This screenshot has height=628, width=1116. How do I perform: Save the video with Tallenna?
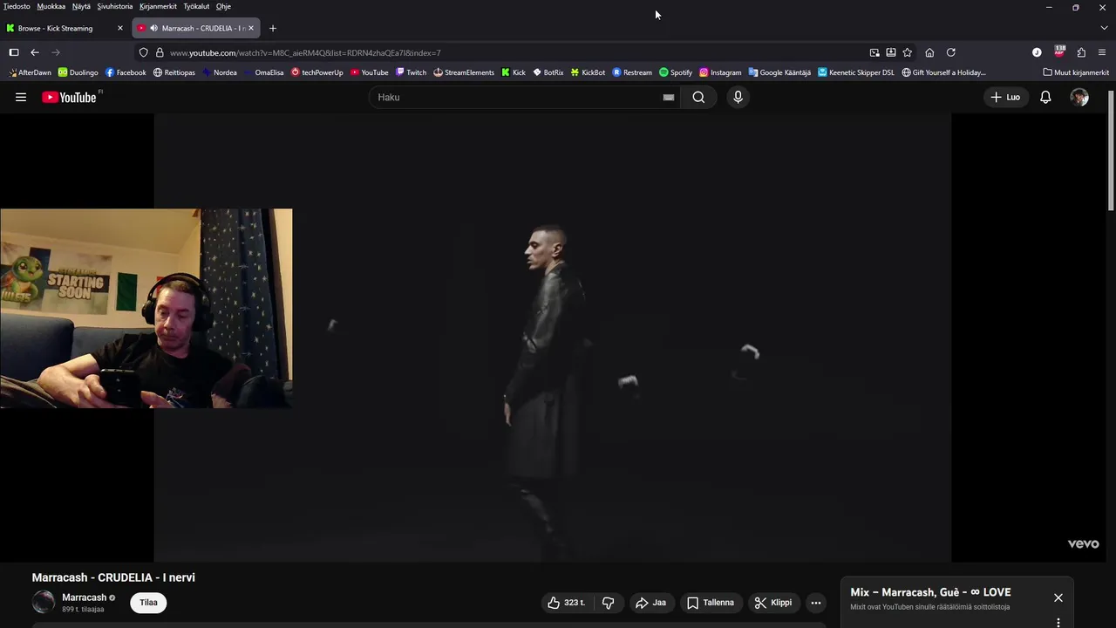711,603
